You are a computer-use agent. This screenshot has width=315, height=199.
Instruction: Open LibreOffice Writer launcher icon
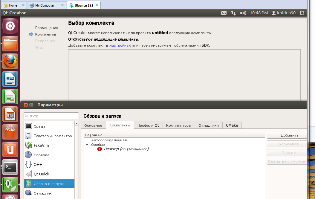pyautogui.click(x=10, y=79)
